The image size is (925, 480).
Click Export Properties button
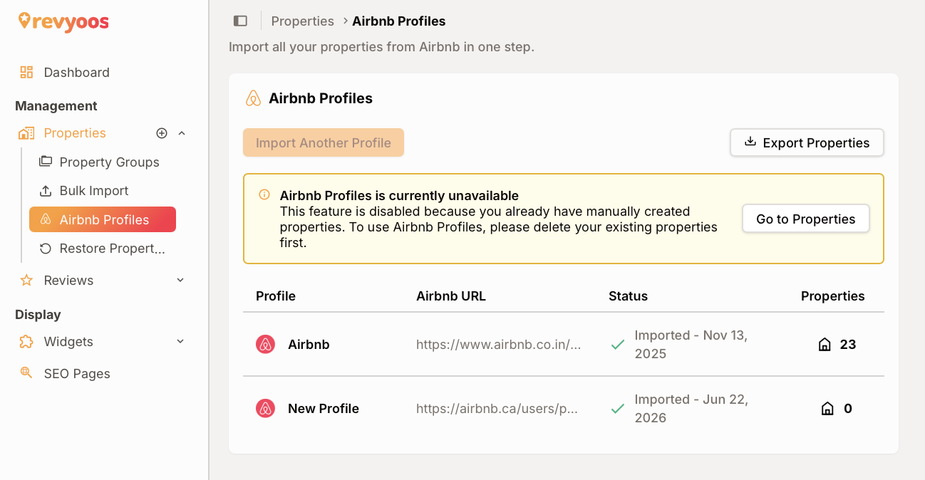pyautogui.click(x=807, y=142)
